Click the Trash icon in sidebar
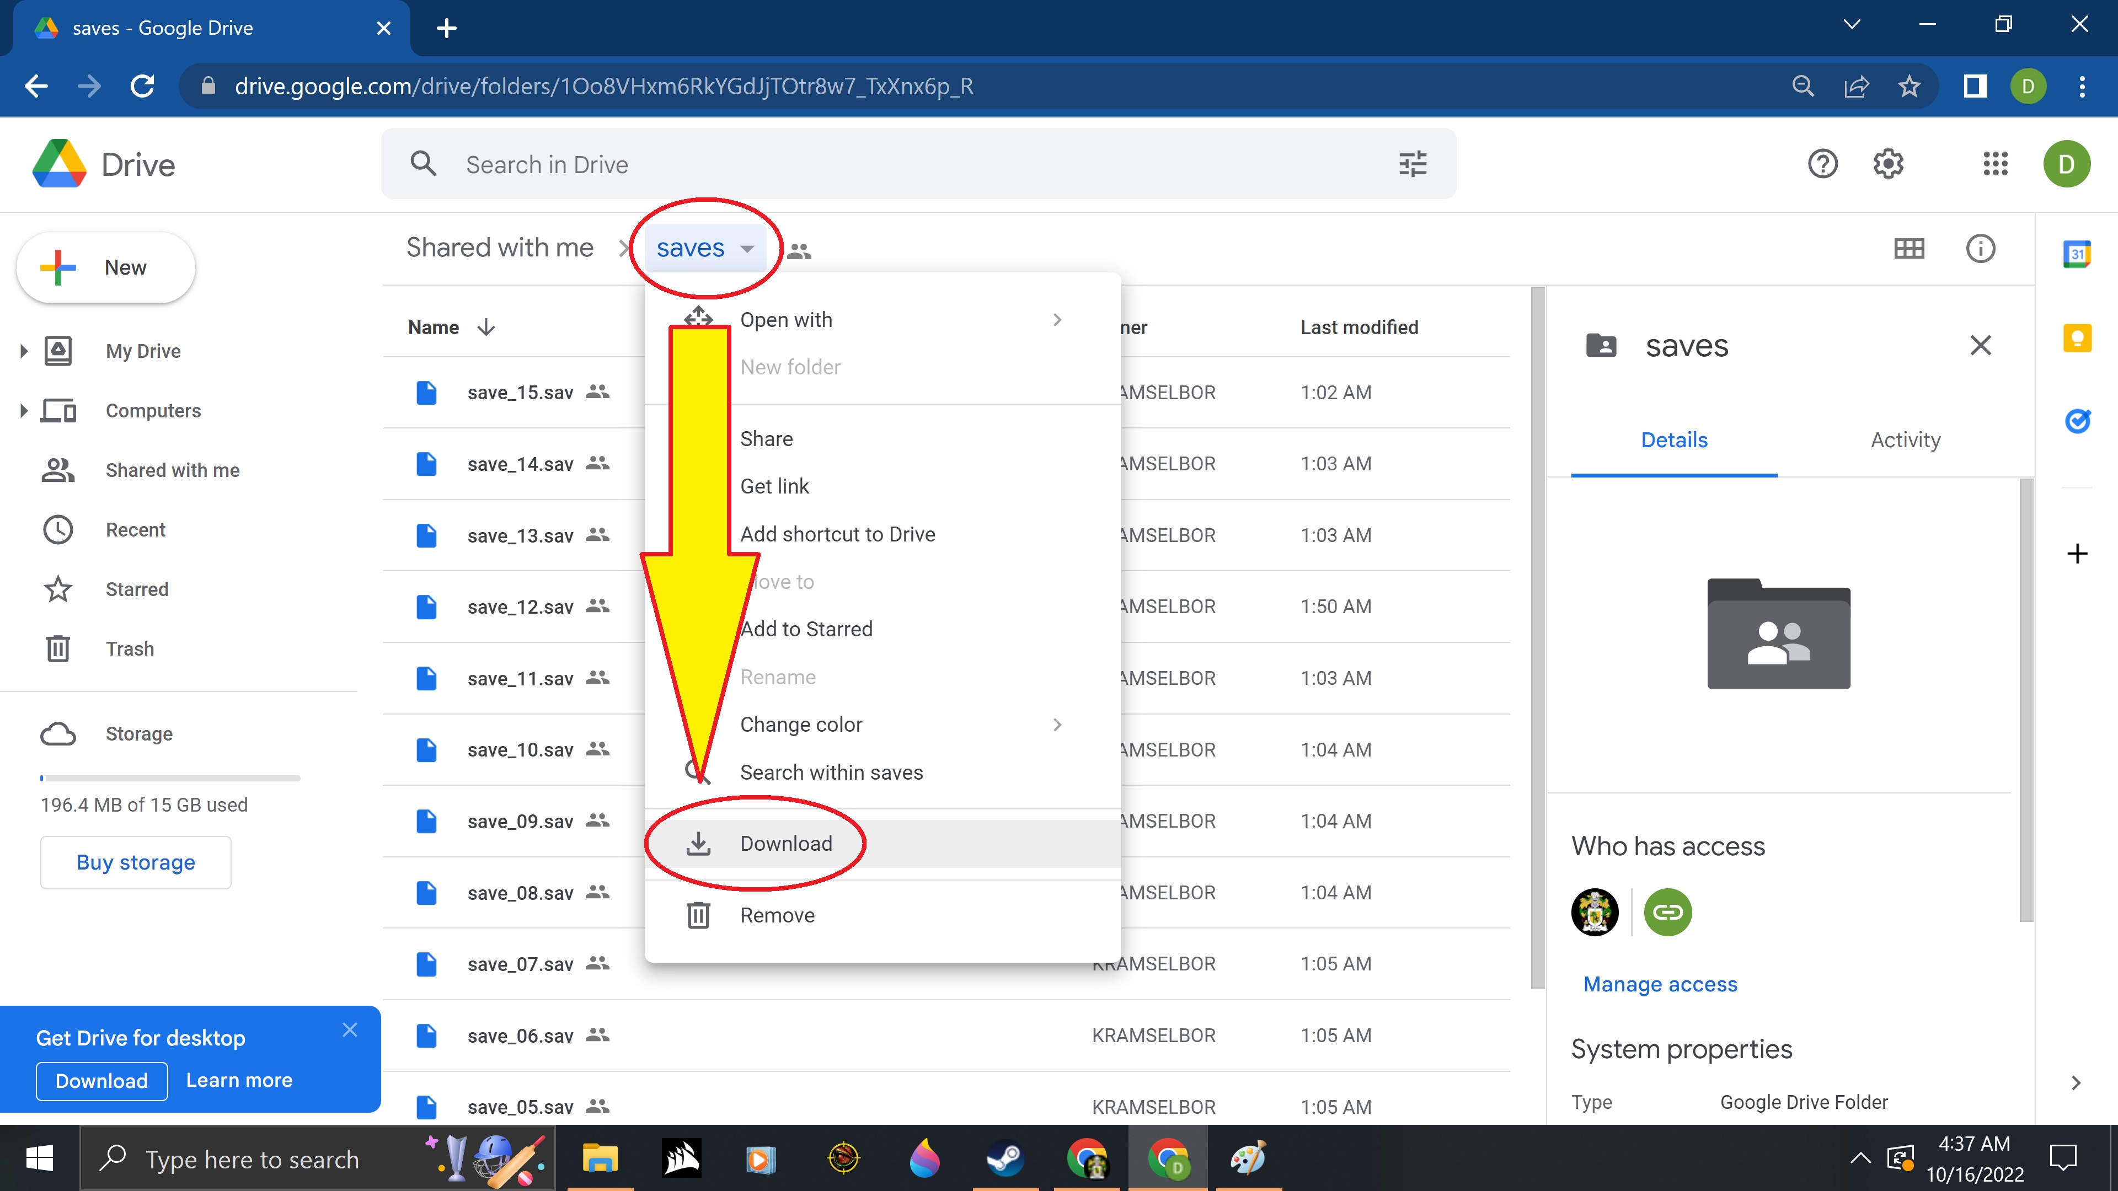The height and width of the screenshot is (1191, 2118). pyautogui.click(x=57, y=648)
